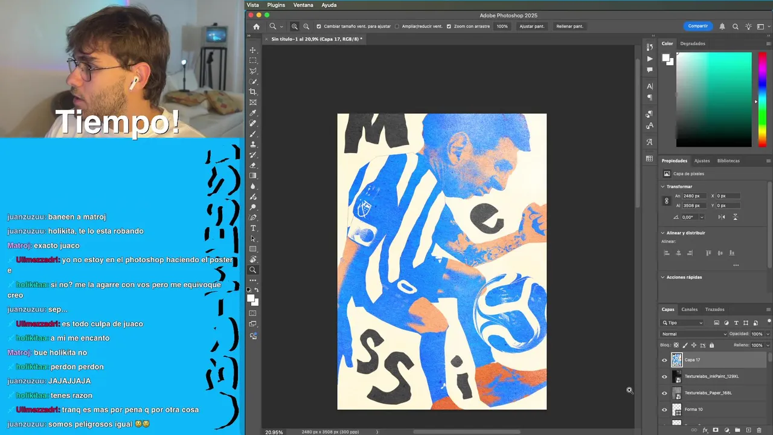Select the Eraser tool

click(x=253, y=165)
